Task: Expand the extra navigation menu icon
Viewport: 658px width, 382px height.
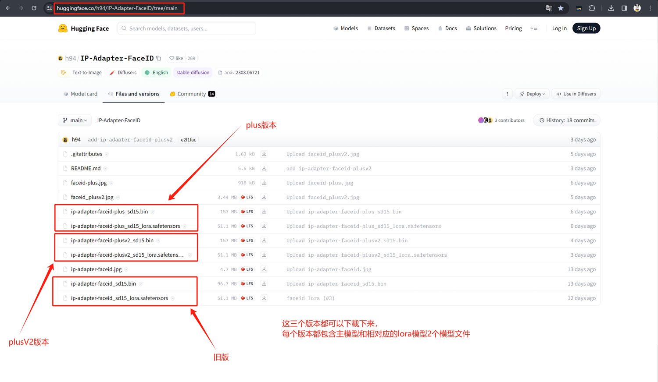Action: (534, 28)
